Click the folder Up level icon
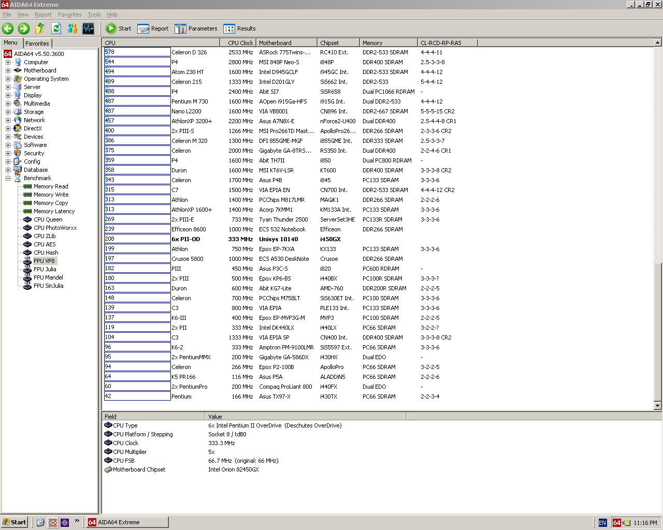The image size is (663, 530). (x=40, y=28)
